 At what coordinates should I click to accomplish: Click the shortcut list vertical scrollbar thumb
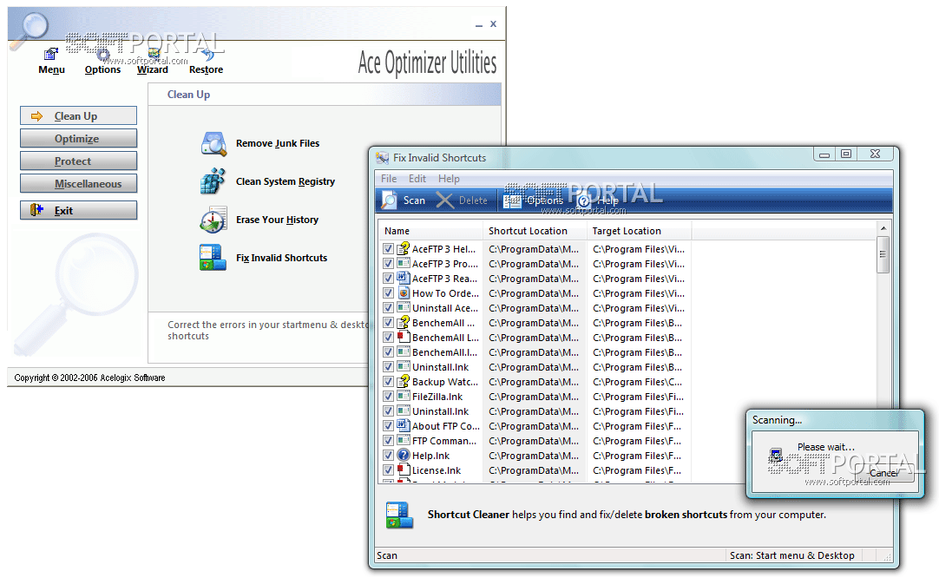coord(883,254)
